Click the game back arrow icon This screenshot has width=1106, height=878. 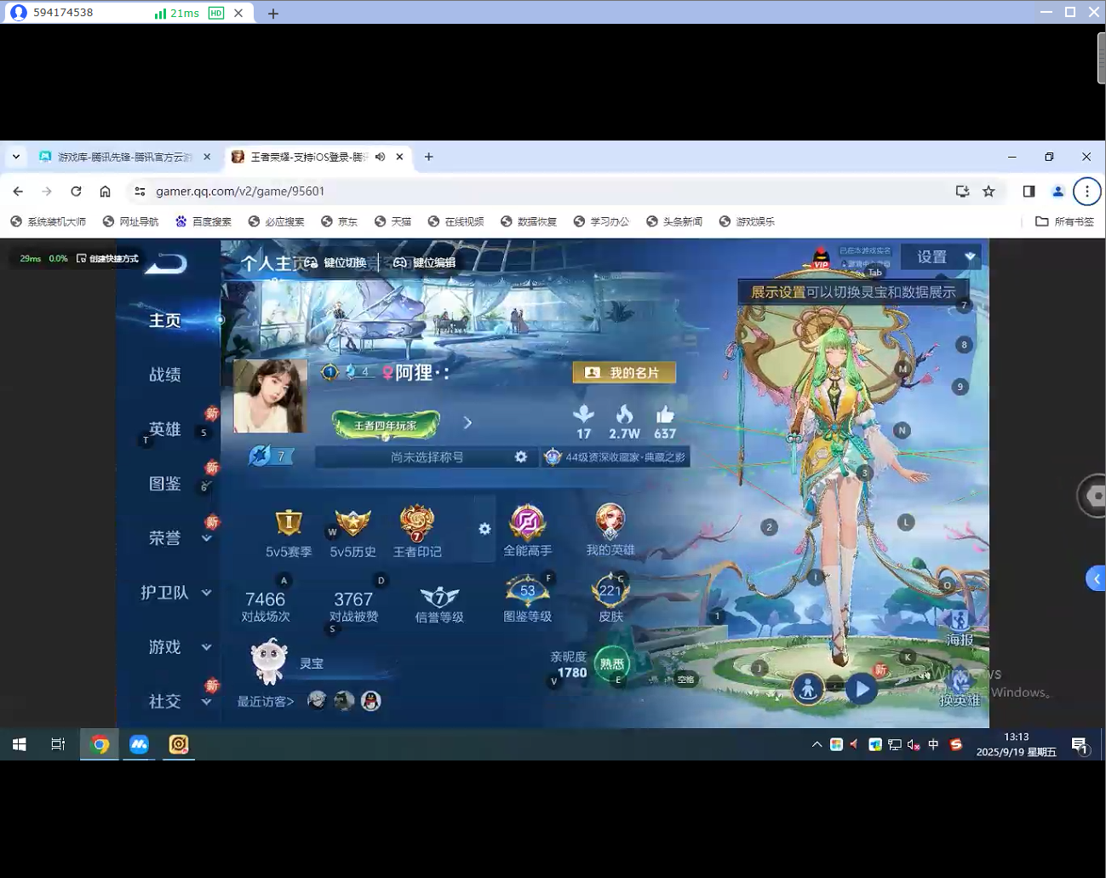[x=166, y=264]
